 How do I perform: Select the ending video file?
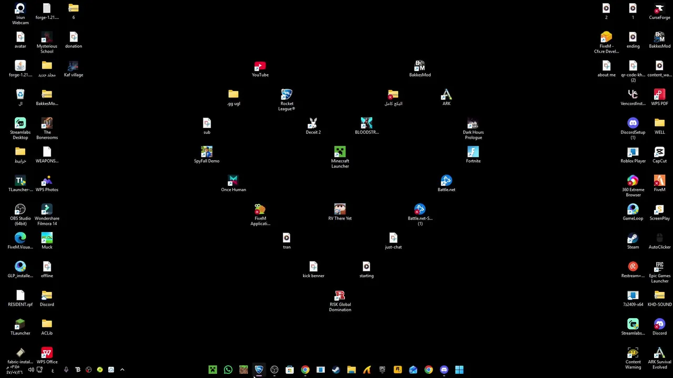(633, 40)
